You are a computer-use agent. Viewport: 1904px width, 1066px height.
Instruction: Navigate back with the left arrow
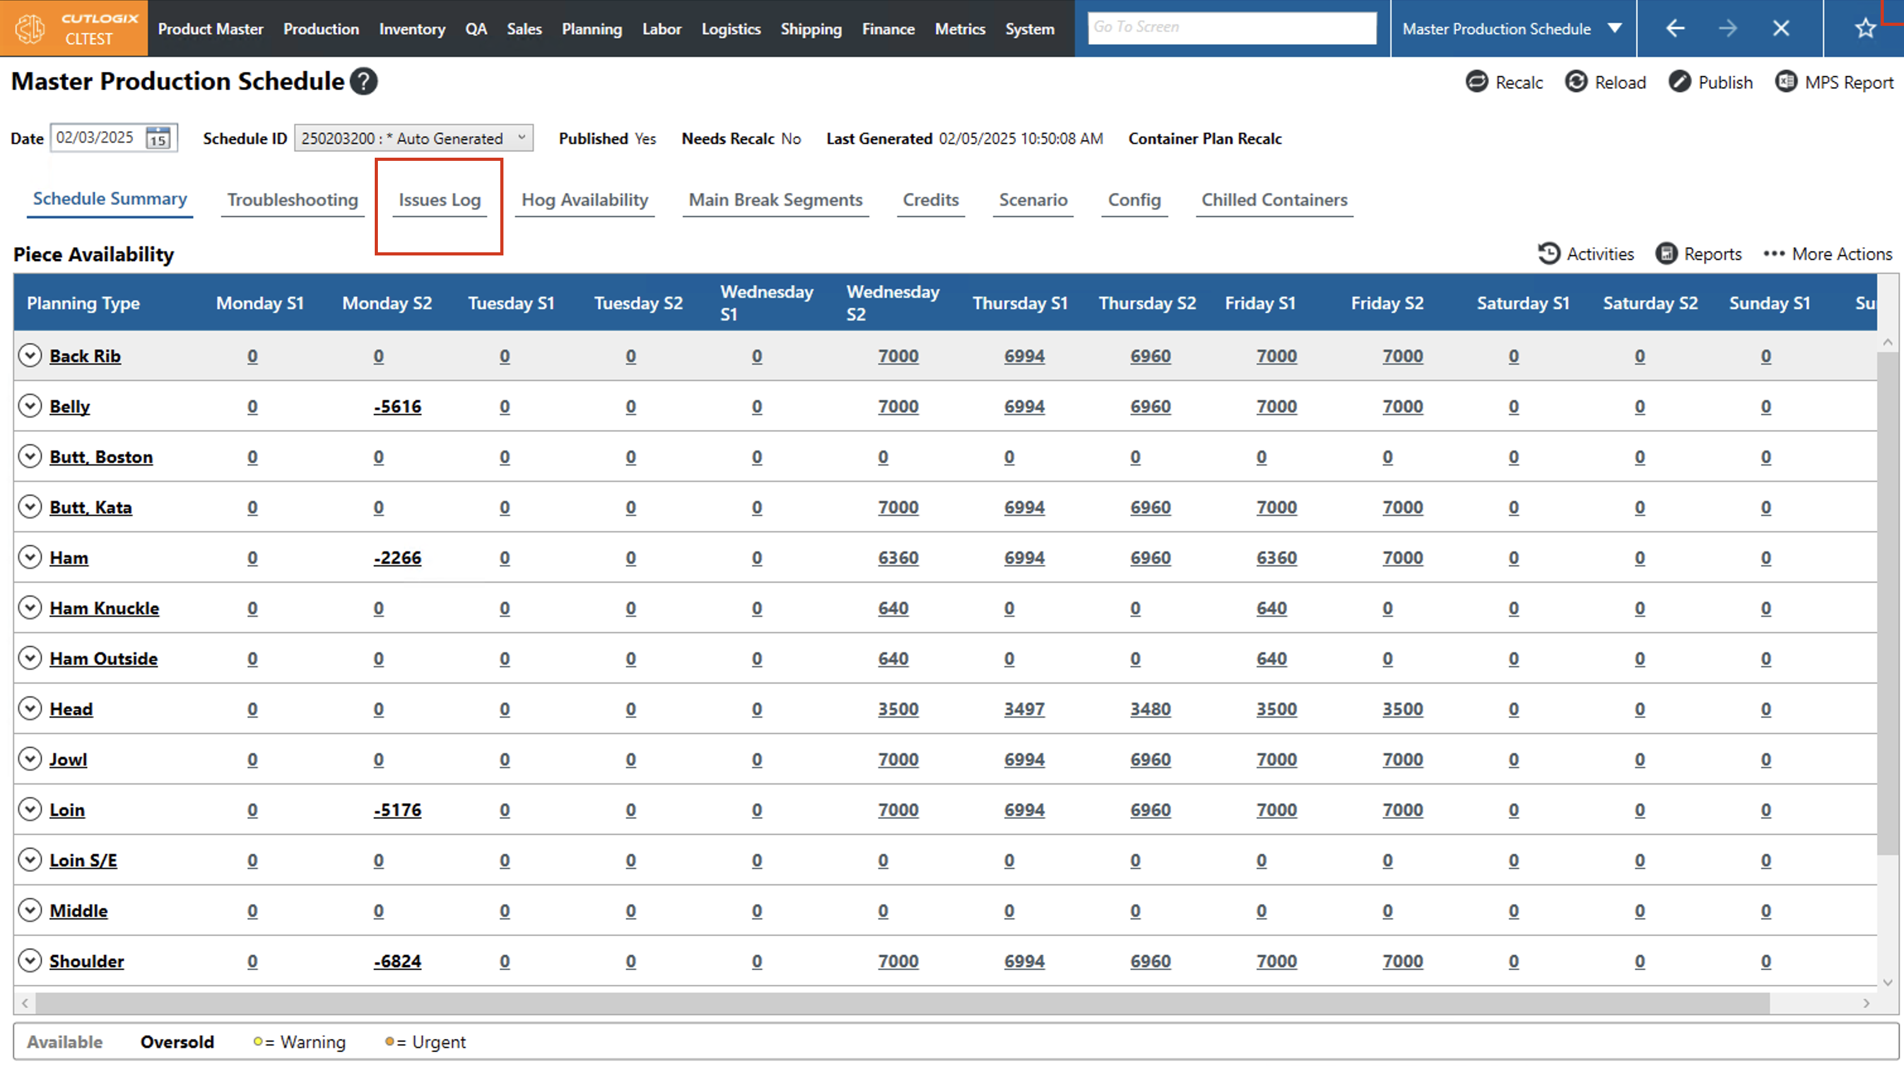[x=1675, y=28]
